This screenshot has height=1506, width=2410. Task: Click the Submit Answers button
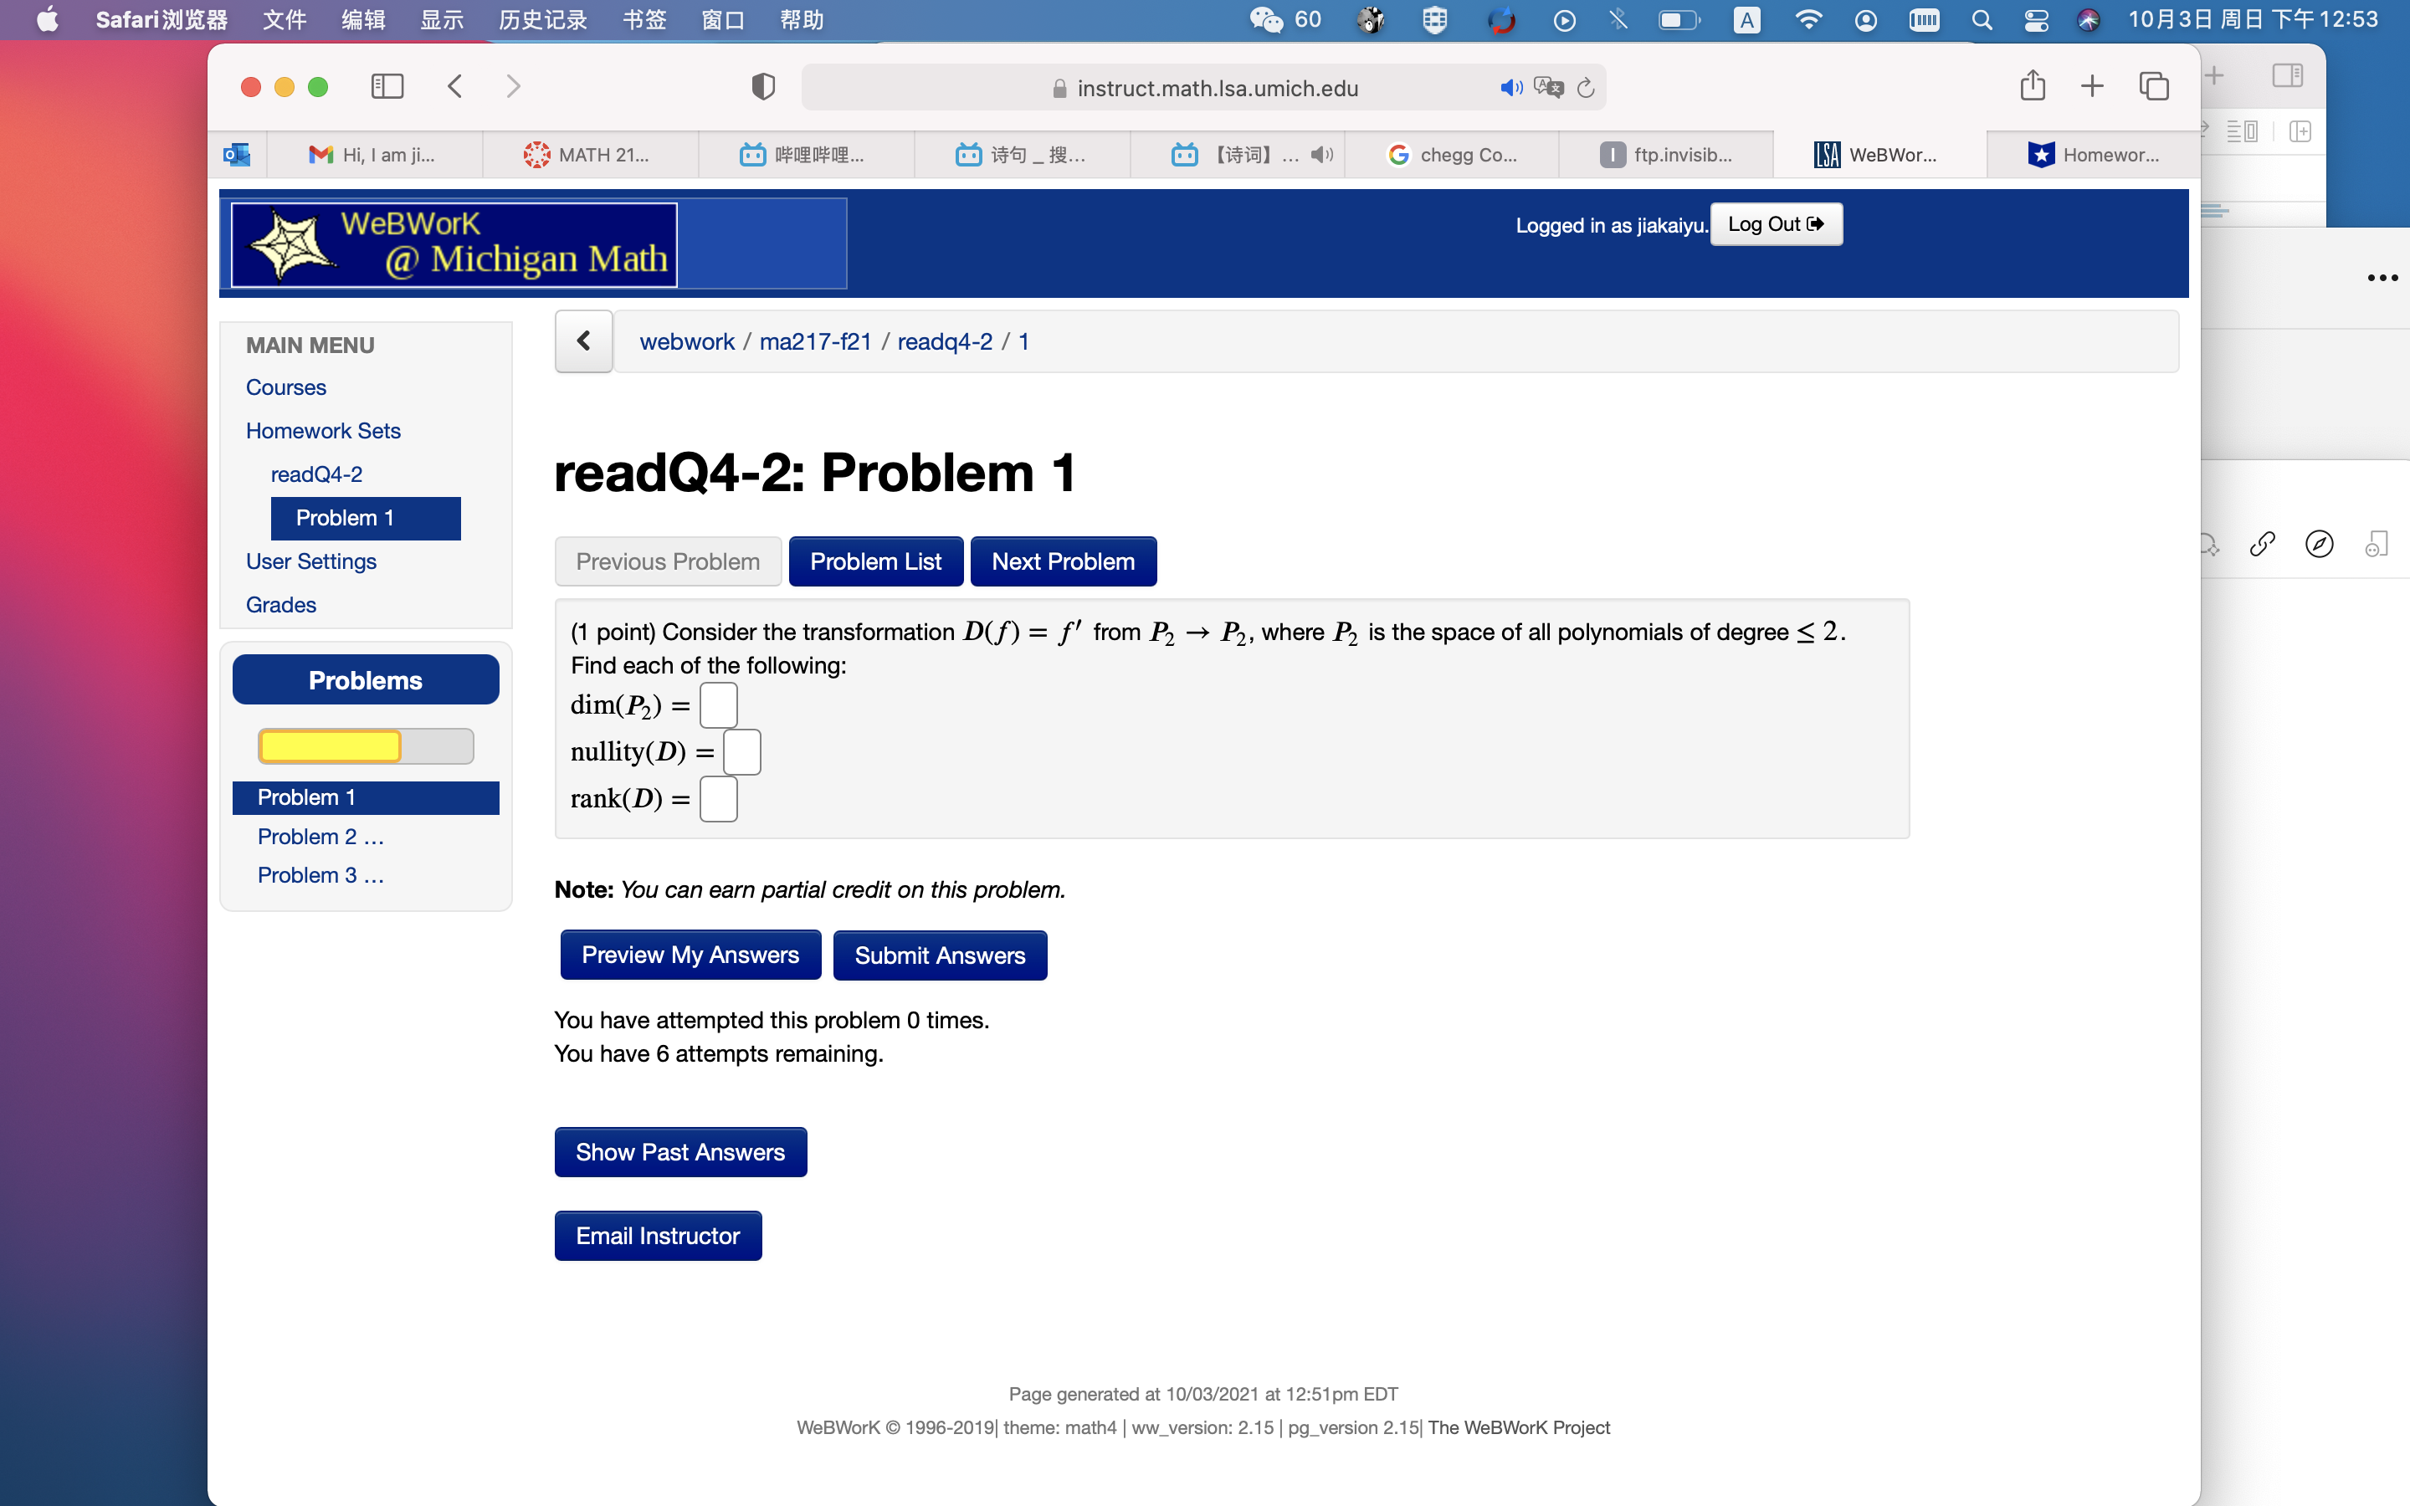click(939, 955)
